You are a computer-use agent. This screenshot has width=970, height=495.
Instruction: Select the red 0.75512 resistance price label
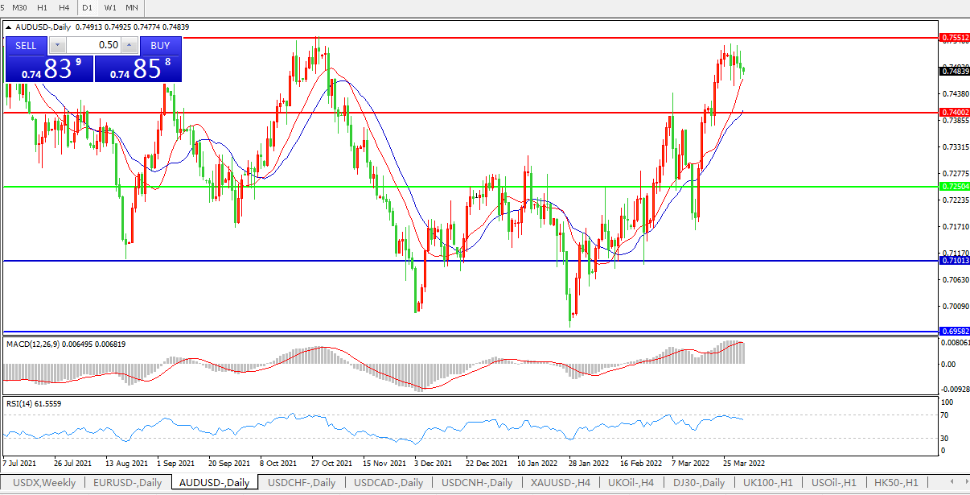[955, 38]
